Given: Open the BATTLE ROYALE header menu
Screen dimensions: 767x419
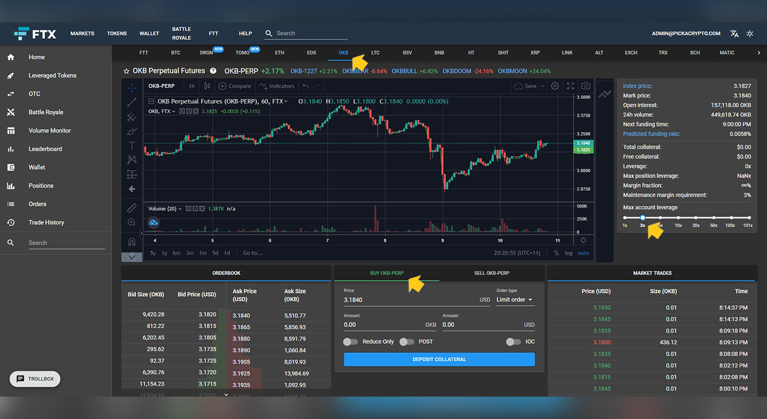Looking at the screenshot, I should (x=181, y=33).
